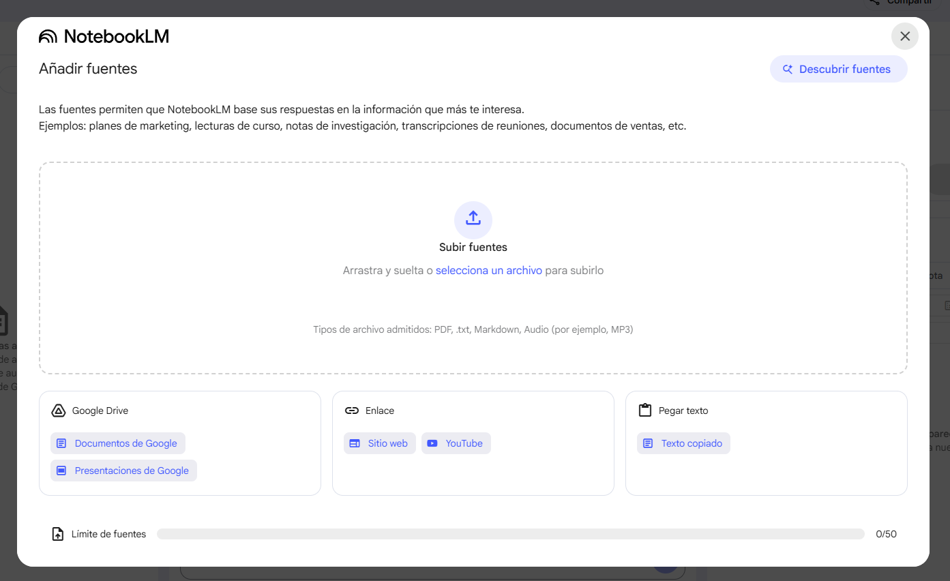Choose Texto copiado option
The height and width of the screenshot is (581, 950).
683,443
